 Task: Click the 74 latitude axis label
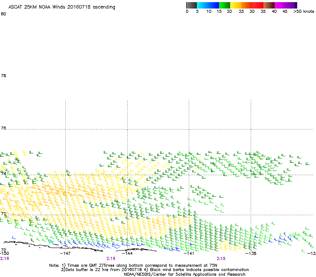[3, 173]
